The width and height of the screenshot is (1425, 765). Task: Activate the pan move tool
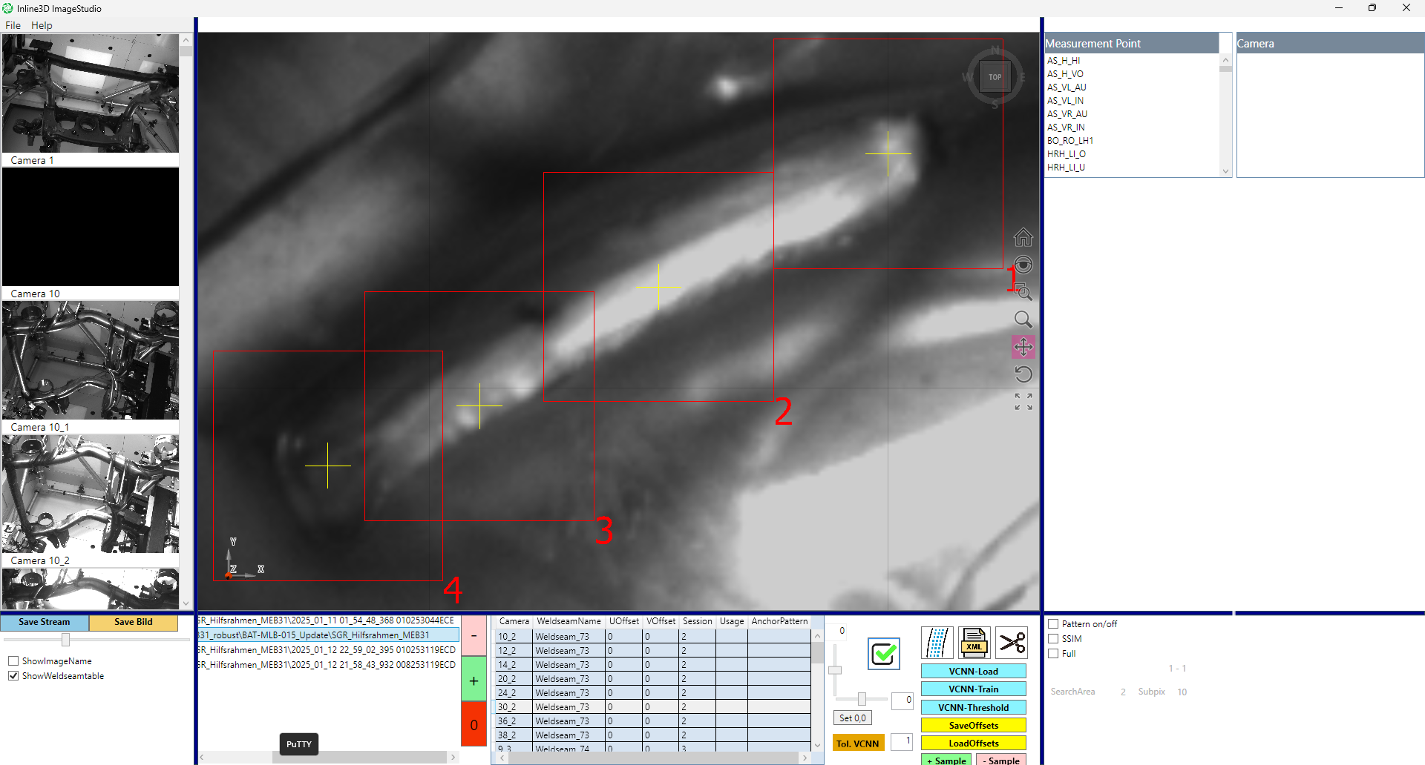1023,347
